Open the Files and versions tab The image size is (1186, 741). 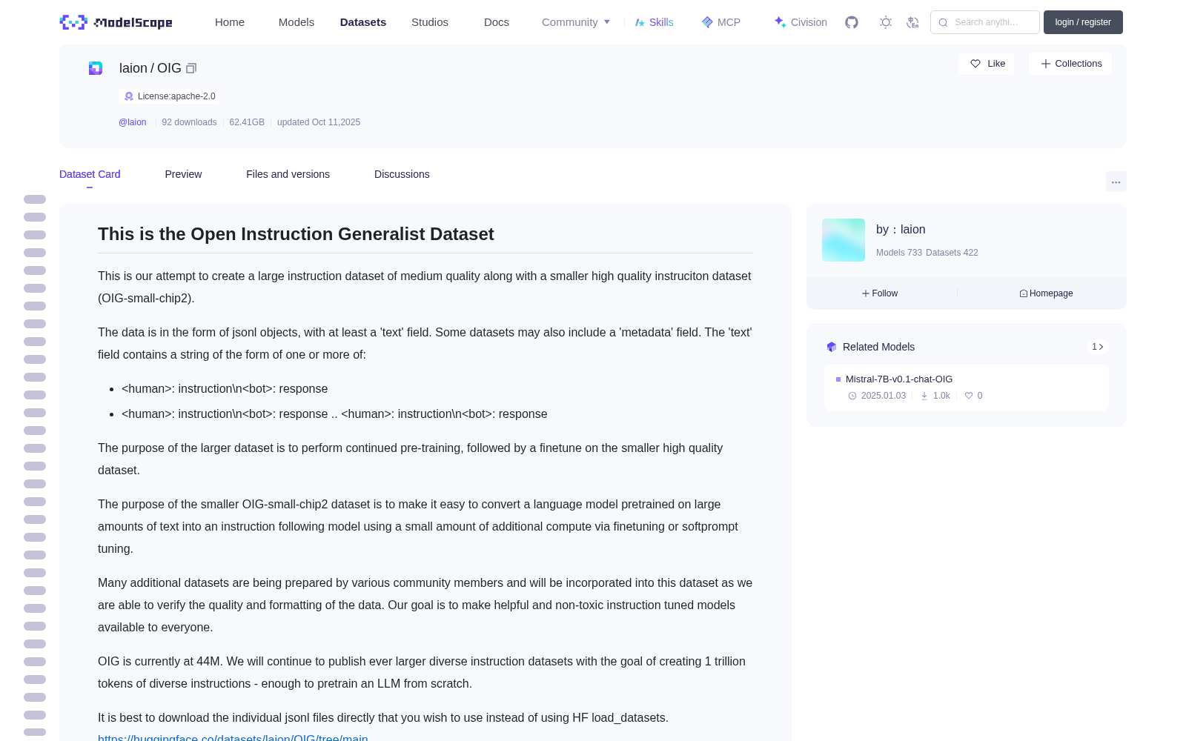(288, 174)
